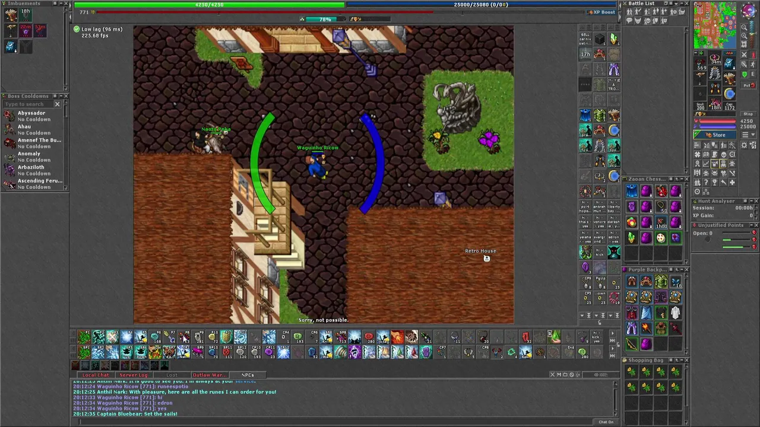Click the 18h imbuement item icon
Viewport: 760px width, 427px height.
pos(26,15)
